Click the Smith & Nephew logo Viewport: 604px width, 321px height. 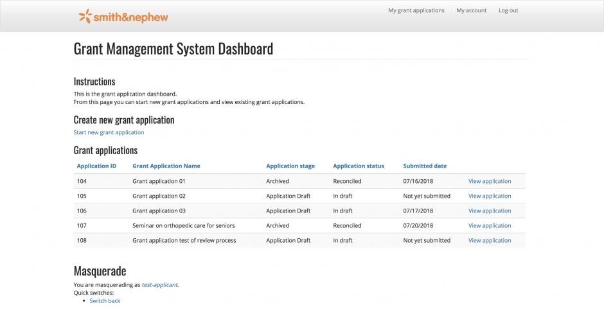click(x=123, y=17)
